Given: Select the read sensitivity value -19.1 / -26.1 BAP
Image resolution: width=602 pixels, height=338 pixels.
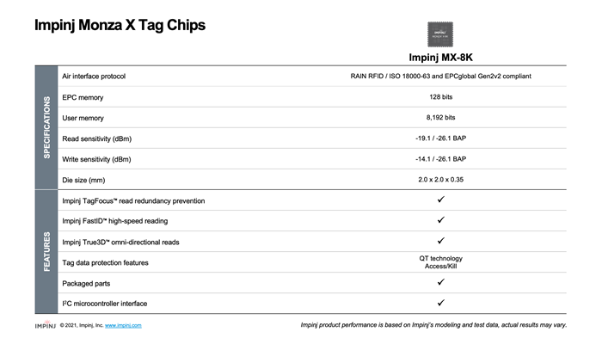Looking at the screenshot, I should pos(440,138).
